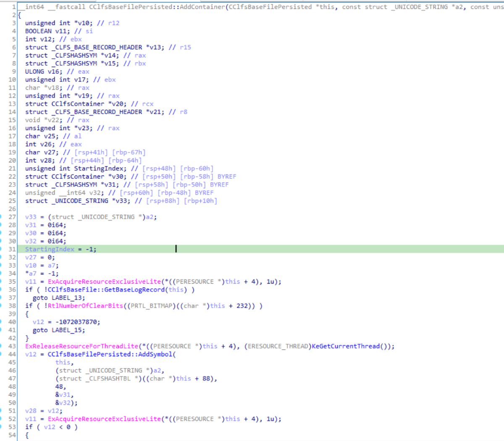Click ExAcquireResourceExclusiveLite call on line 52
Screen dimensions: 504x441
(105, 419)
